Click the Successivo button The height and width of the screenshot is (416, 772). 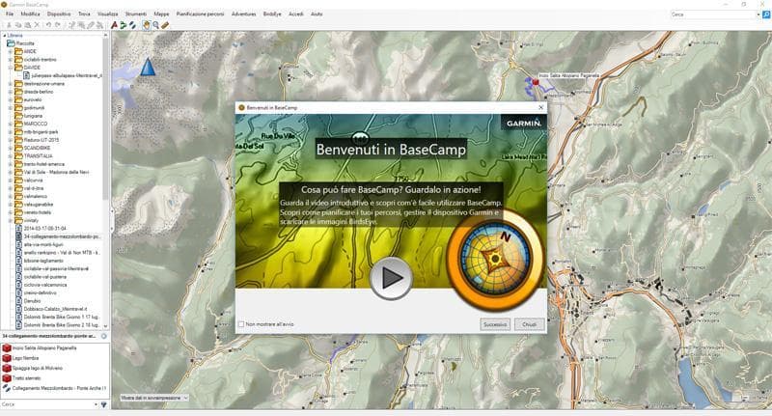pyautogui.click(x=495, y=324)
